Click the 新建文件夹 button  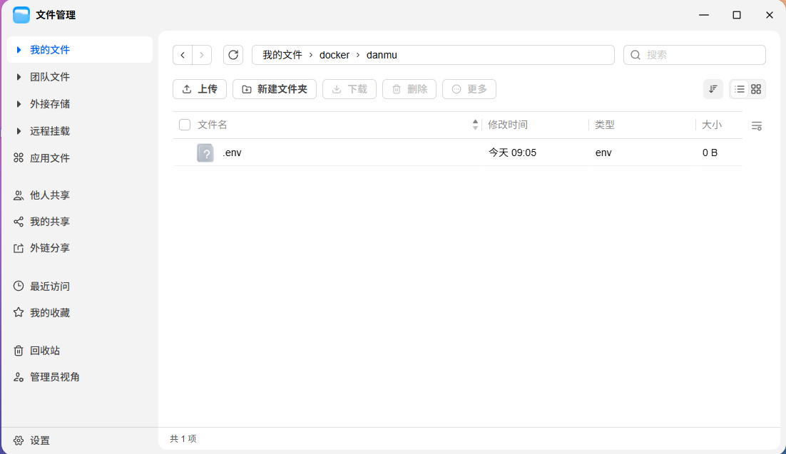[274, 89]
